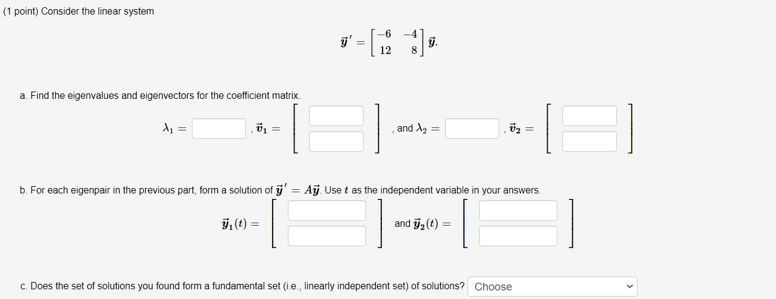The height and width of the screenshot is (299, 776).
Task: Select the top entry of vector v1
Action: pos(336,116)
